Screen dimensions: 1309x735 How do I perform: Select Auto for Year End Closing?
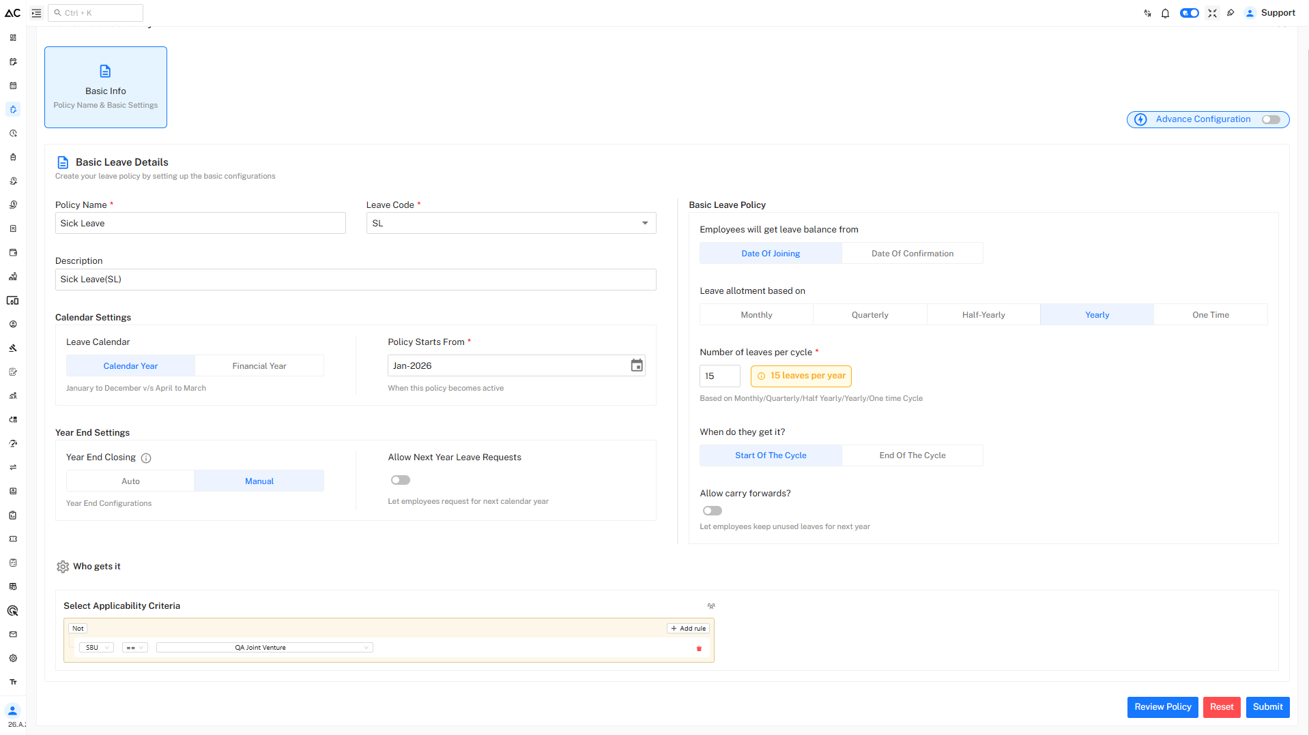(x=130, y=481)
